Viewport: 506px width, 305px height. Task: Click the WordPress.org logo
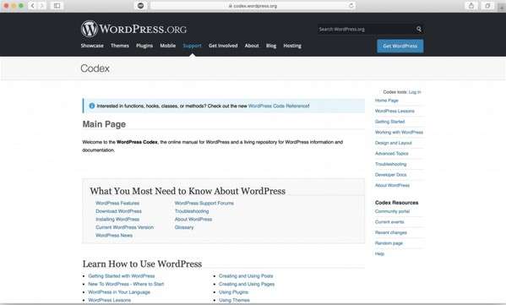133,29
